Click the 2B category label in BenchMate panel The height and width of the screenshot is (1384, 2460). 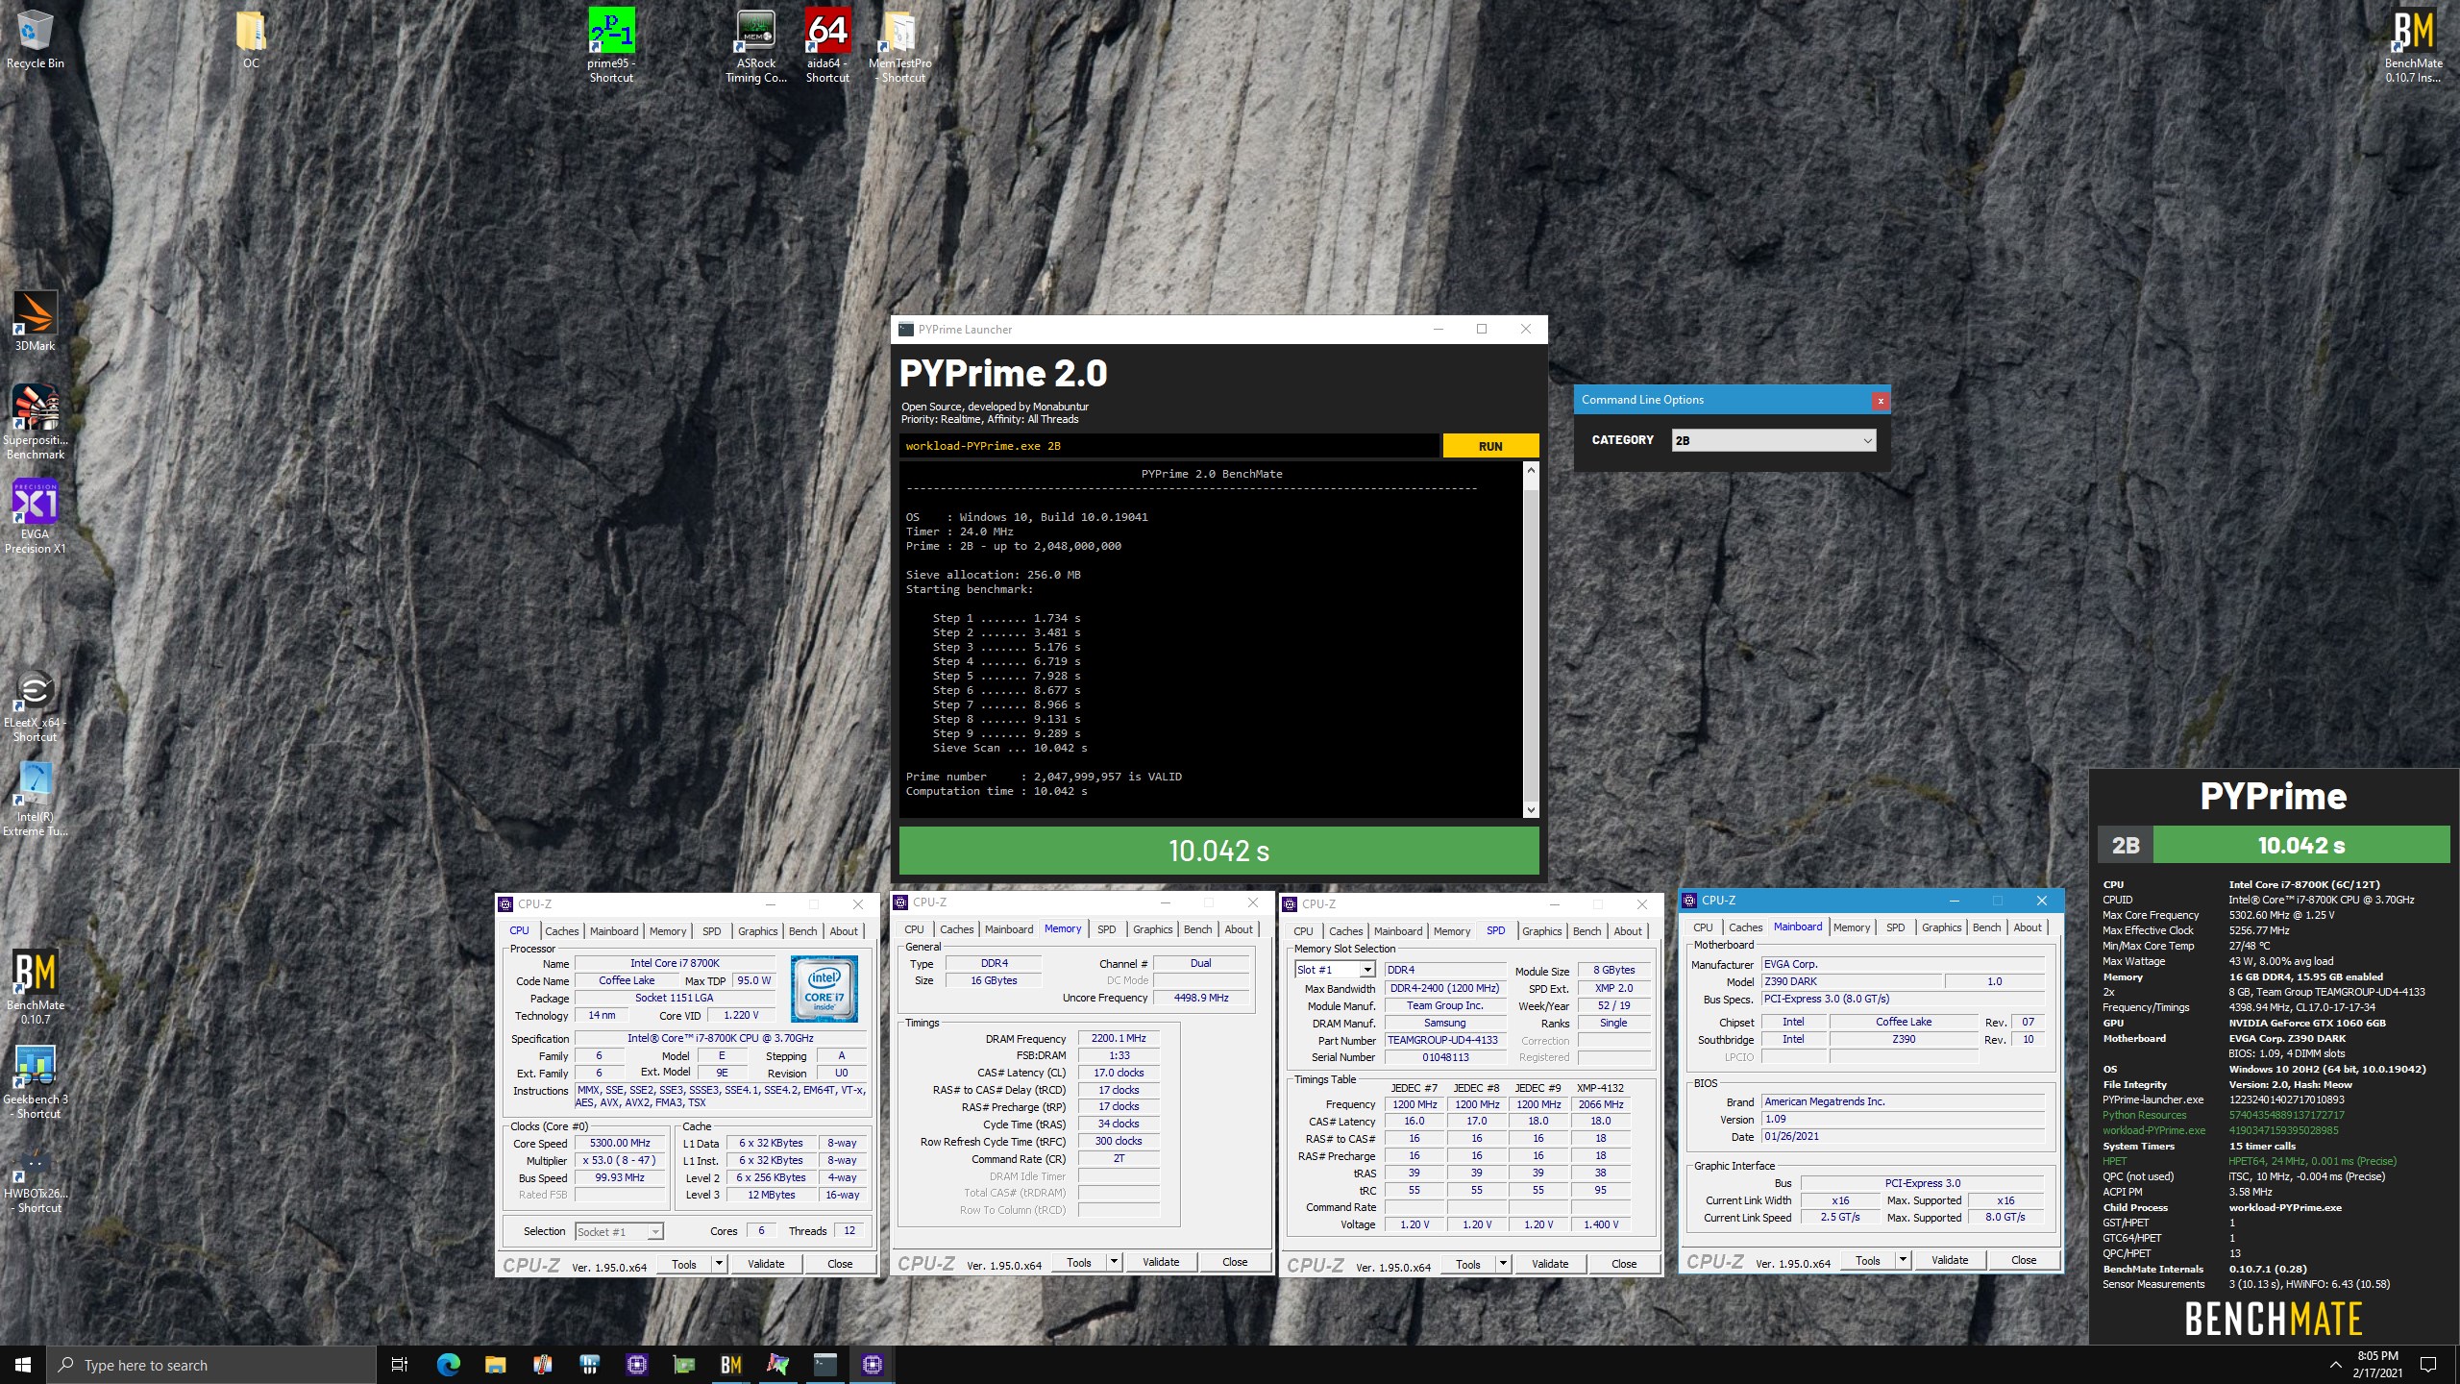tap(2125, 846)
